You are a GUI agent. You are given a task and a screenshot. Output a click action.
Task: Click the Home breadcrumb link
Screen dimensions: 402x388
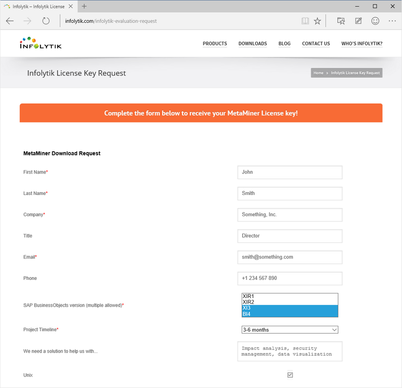[x=318, y=73]
